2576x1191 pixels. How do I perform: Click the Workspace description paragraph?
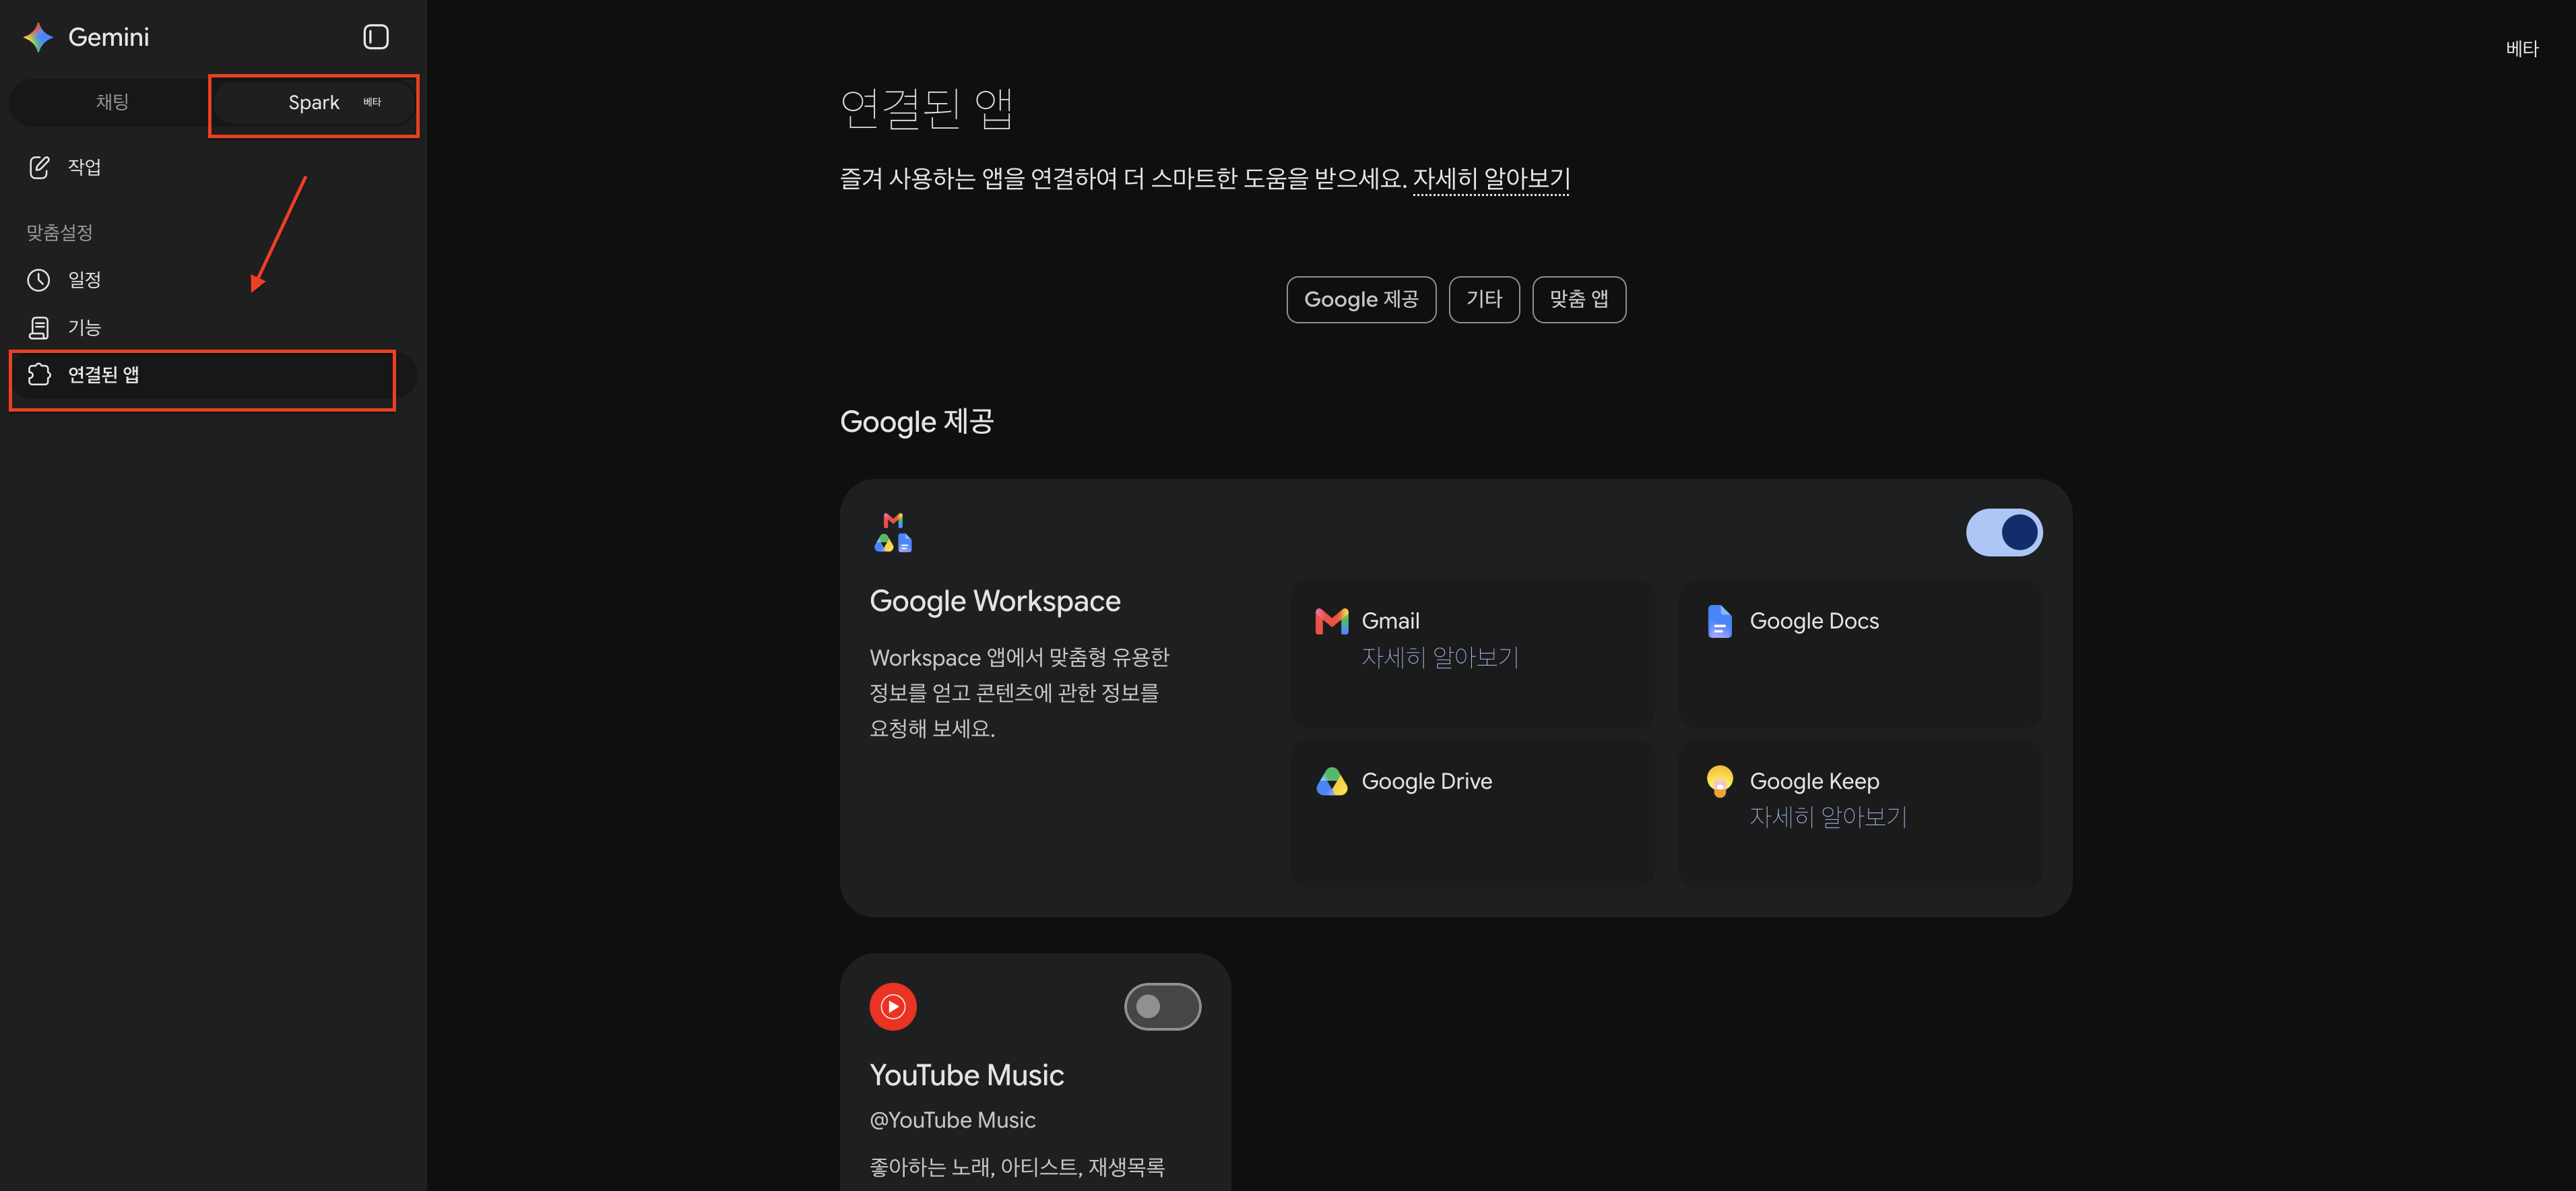pyautogui.click(x=1019, y=692)
